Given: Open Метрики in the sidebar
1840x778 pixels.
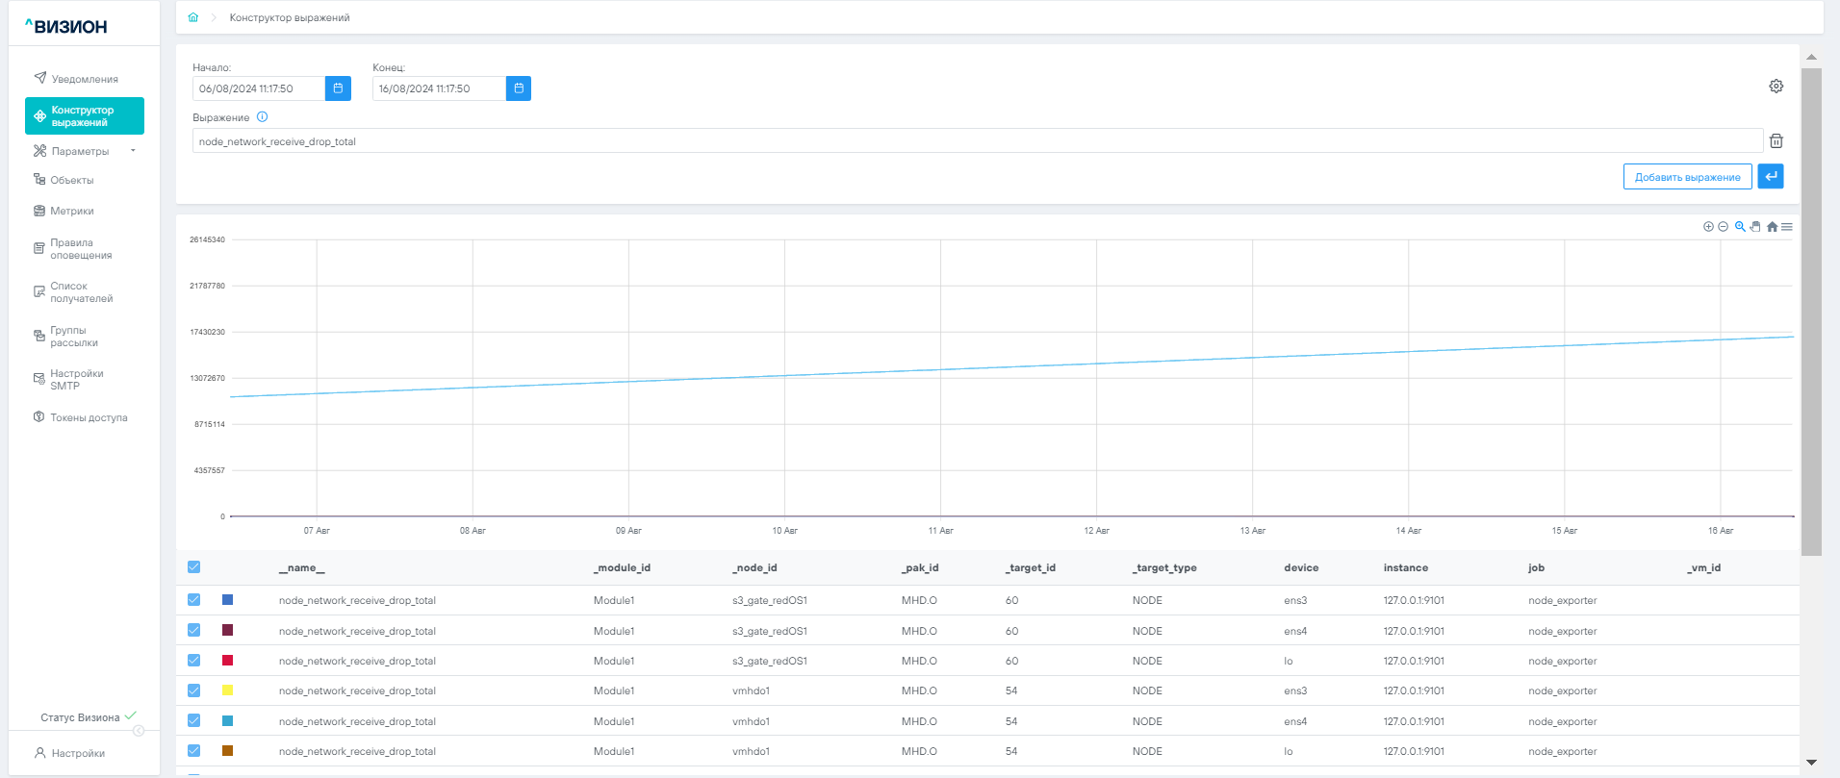Looking at the screenshot, I should tap(72, 211).
